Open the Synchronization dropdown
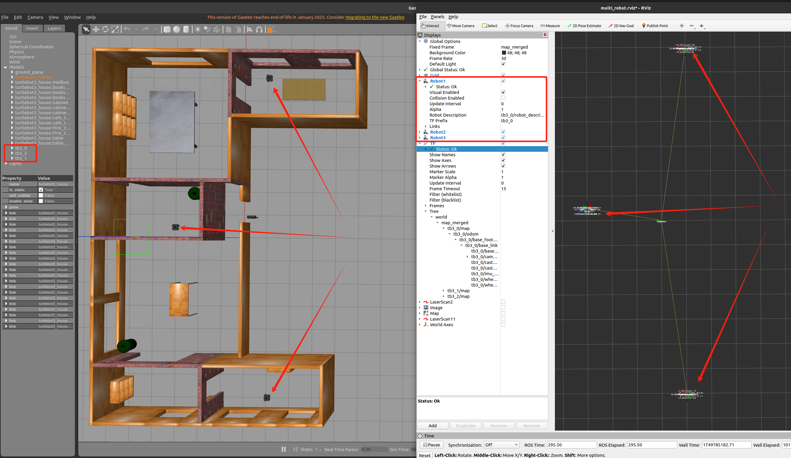Viewport: 791px width, 458px height. coord(501,445)
